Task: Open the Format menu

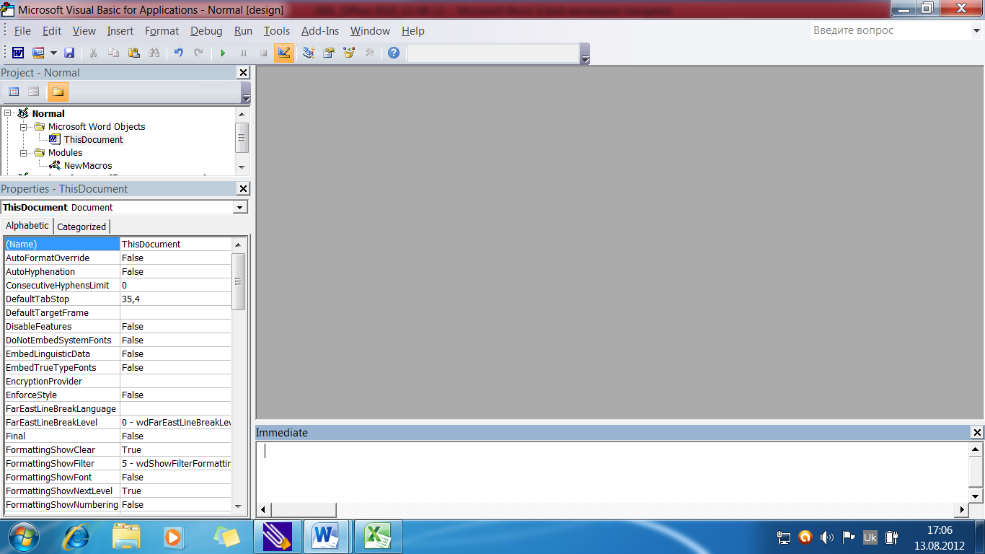Action: tap(162, 31)
